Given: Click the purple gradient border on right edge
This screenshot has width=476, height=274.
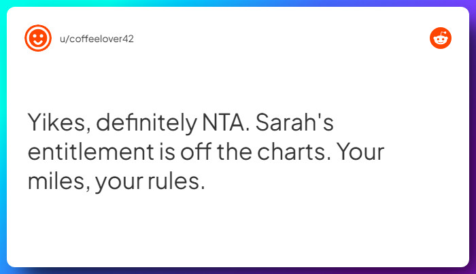Looking at the screenshot, I should coord(473,137).
